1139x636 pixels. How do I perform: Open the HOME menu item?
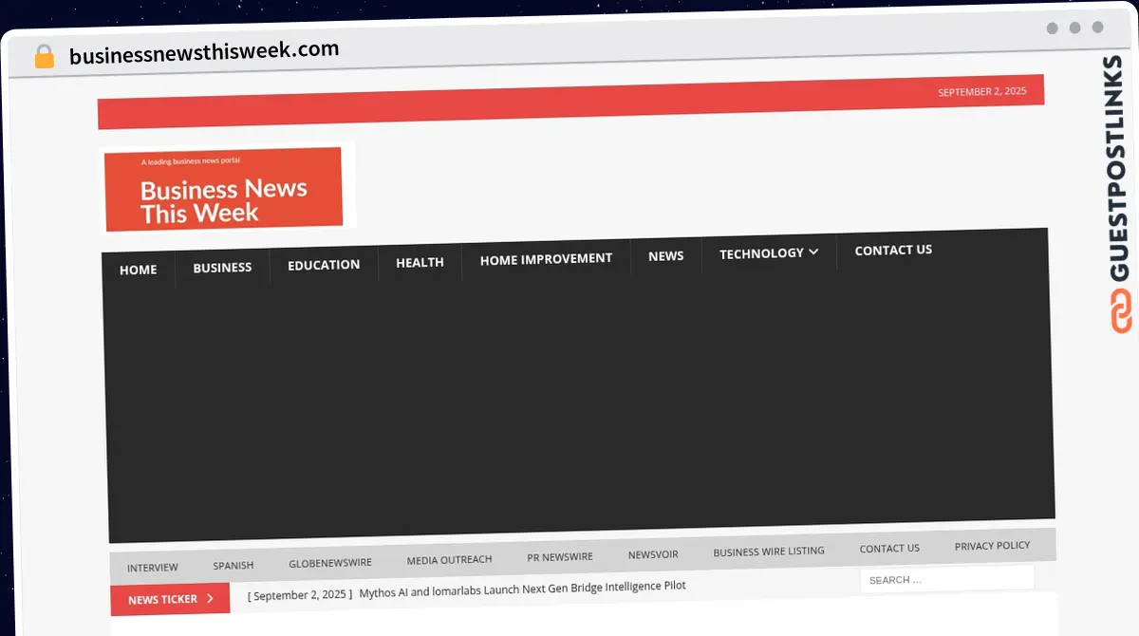[x=139, y=270]
